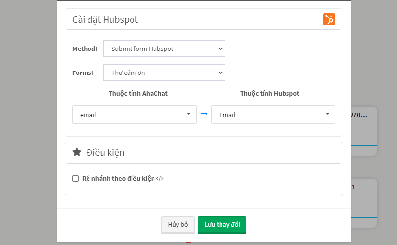Click the Cài đặt Hubspot heading
The width and height of the screenshot is (397, 245).
point(105,19)
